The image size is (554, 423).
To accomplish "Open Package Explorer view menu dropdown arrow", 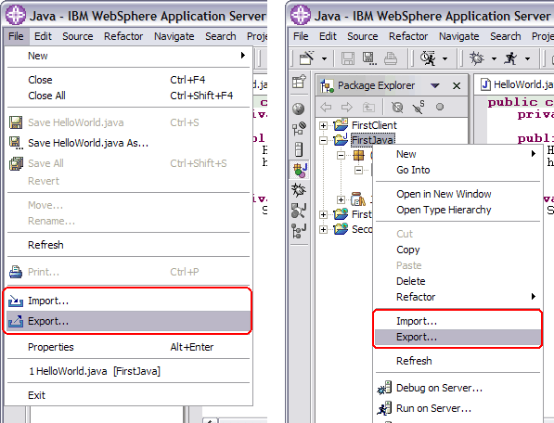I will pos(435,85).
